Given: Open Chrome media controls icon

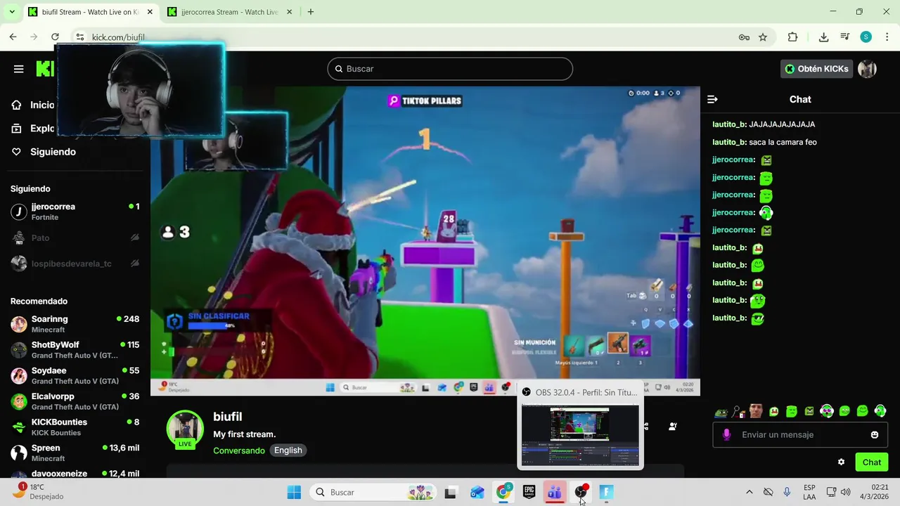Looking at the screenshot, I should [x=844, y=37].
